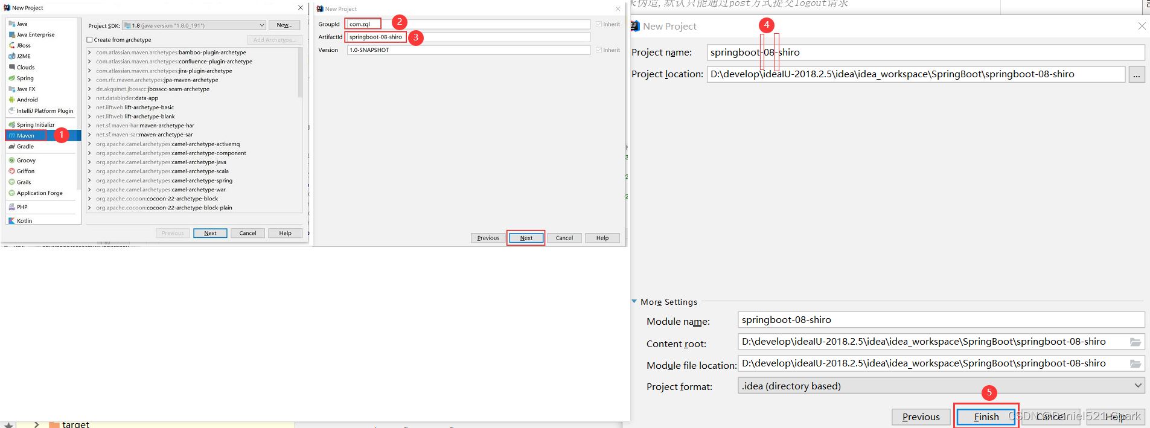
Task: Click Help in GroupId dialog
Action: click(602, 238)
